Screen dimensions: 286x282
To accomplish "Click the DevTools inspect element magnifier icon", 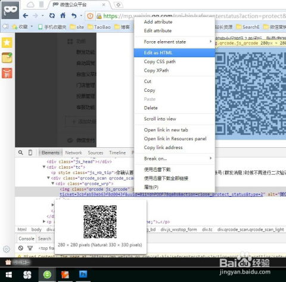I will pyautogui.click(x=20, y=153).
